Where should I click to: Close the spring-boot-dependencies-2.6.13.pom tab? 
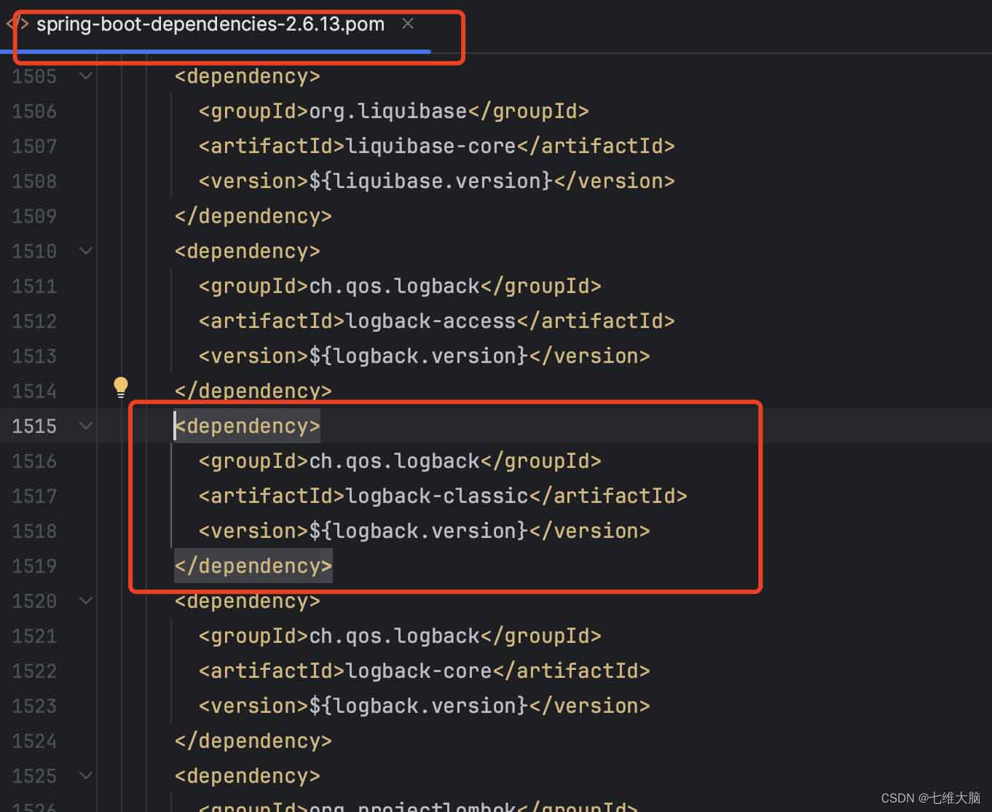(x=408, y=24)
